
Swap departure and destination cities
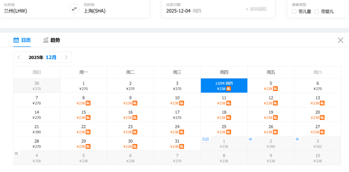coord(74,9)
